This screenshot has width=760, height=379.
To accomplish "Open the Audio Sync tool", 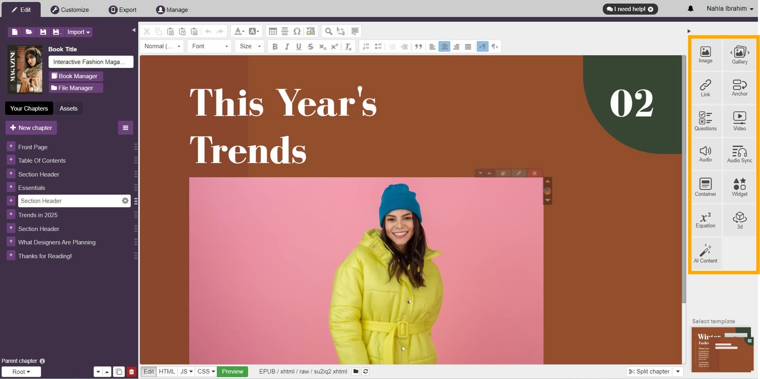I will click(x=739, y=154).
